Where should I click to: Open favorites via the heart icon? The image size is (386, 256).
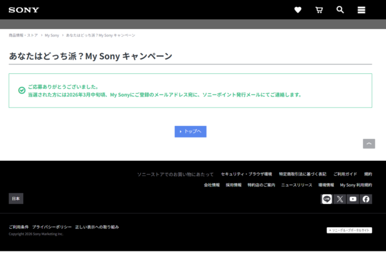(298, 10)
